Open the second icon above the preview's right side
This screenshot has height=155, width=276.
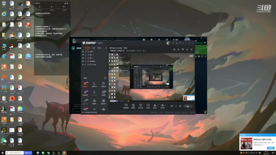click(178, 49)
